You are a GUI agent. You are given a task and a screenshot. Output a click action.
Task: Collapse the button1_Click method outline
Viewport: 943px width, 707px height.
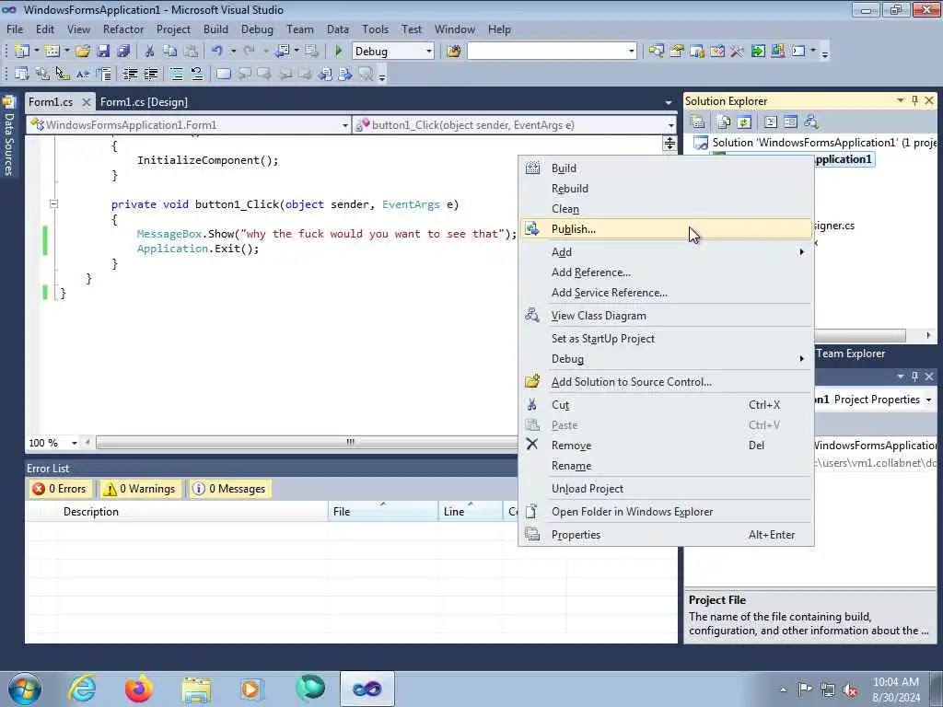pos(53,203)
